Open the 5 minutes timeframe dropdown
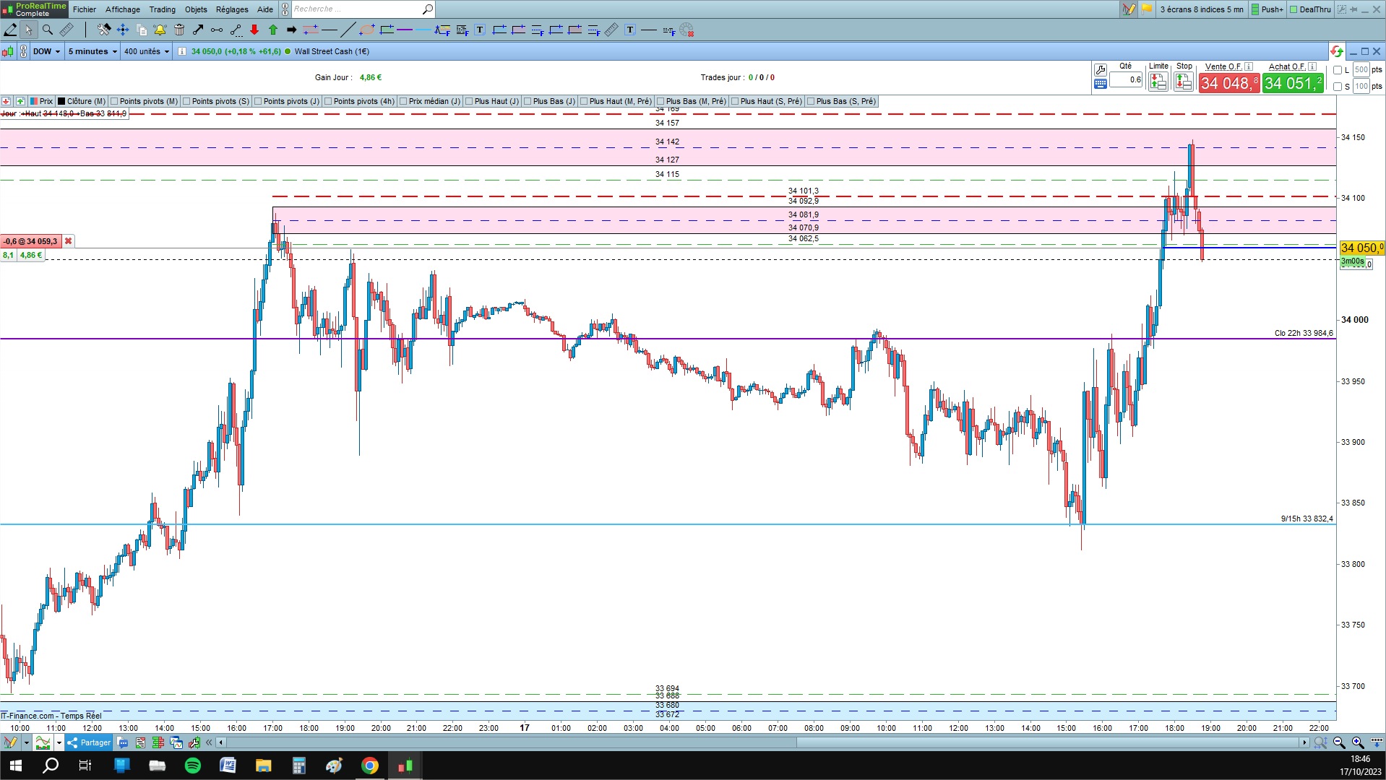The height and width of the screenshot is (780, 1386). click(92, 51)
